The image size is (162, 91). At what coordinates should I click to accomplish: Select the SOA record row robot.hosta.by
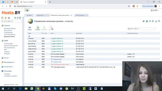coord(74,64)
